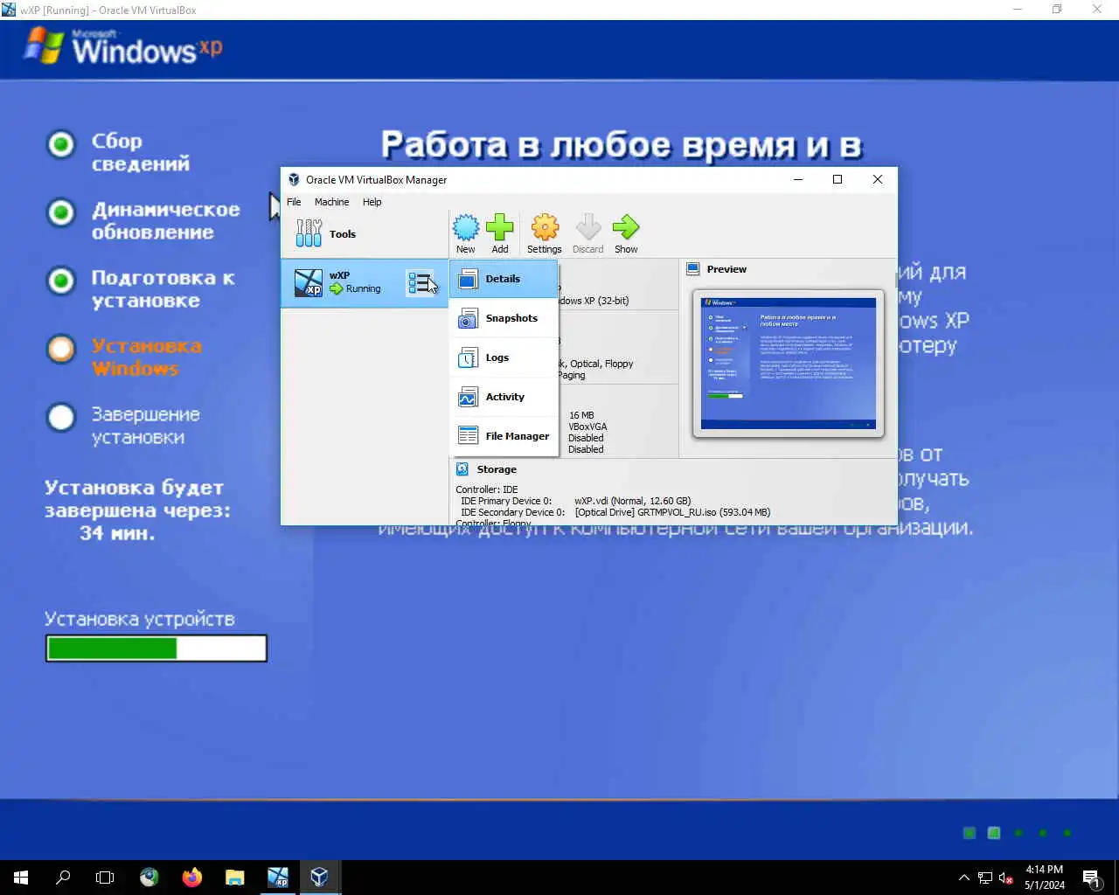Click the wXP.vdi hard disk entry

coord(632,501)
